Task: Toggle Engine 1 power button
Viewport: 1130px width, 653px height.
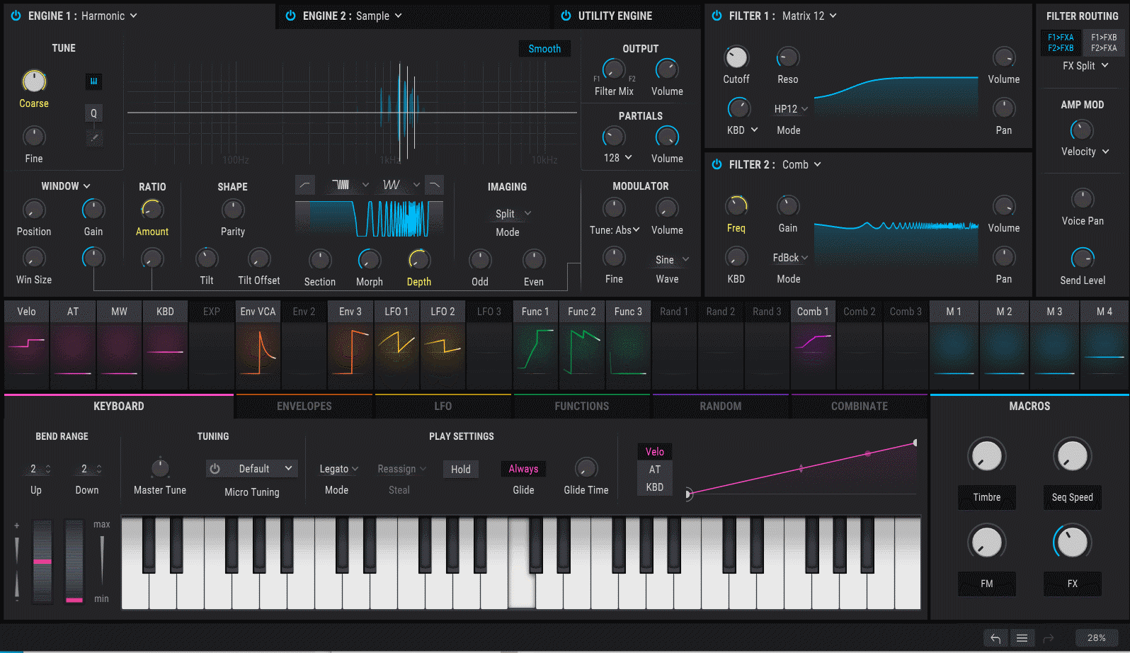Action: tap(16, 16)
